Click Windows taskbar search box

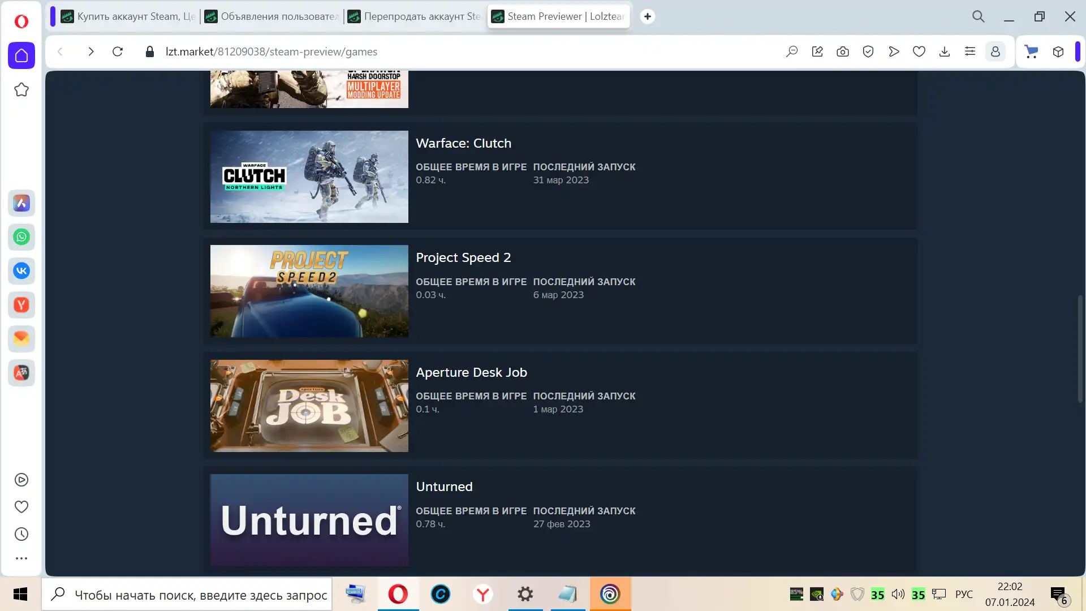pos(187,595)
